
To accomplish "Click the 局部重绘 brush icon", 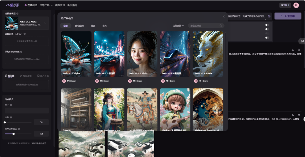I will pyautogui.click(x=21, y=76).
